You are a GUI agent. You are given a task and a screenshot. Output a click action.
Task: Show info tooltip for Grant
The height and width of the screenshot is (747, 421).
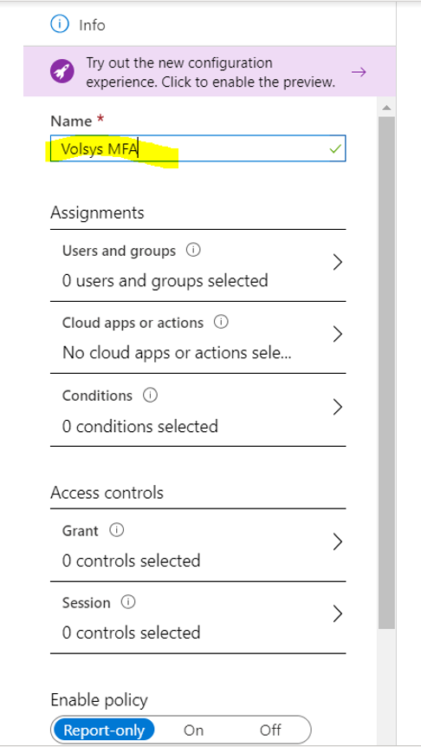click(117, 530)
